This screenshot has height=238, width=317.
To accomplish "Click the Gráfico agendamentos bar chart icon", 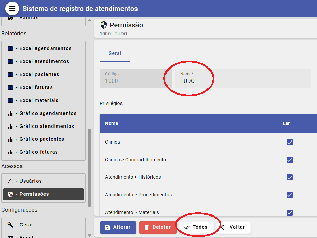I will 10,114.
